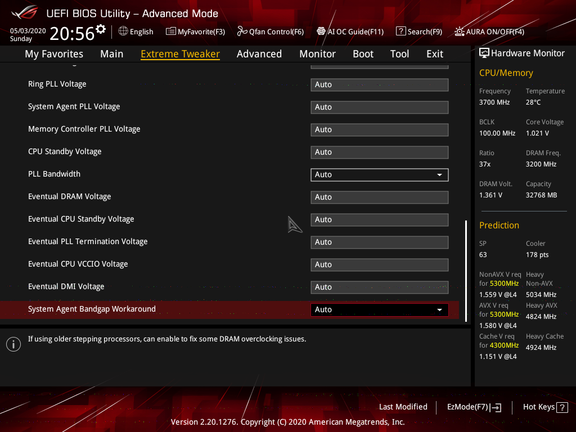Select the System Agent Bandgap Workaround row
This screenshot has height=432, width=576.
(229, 310)
